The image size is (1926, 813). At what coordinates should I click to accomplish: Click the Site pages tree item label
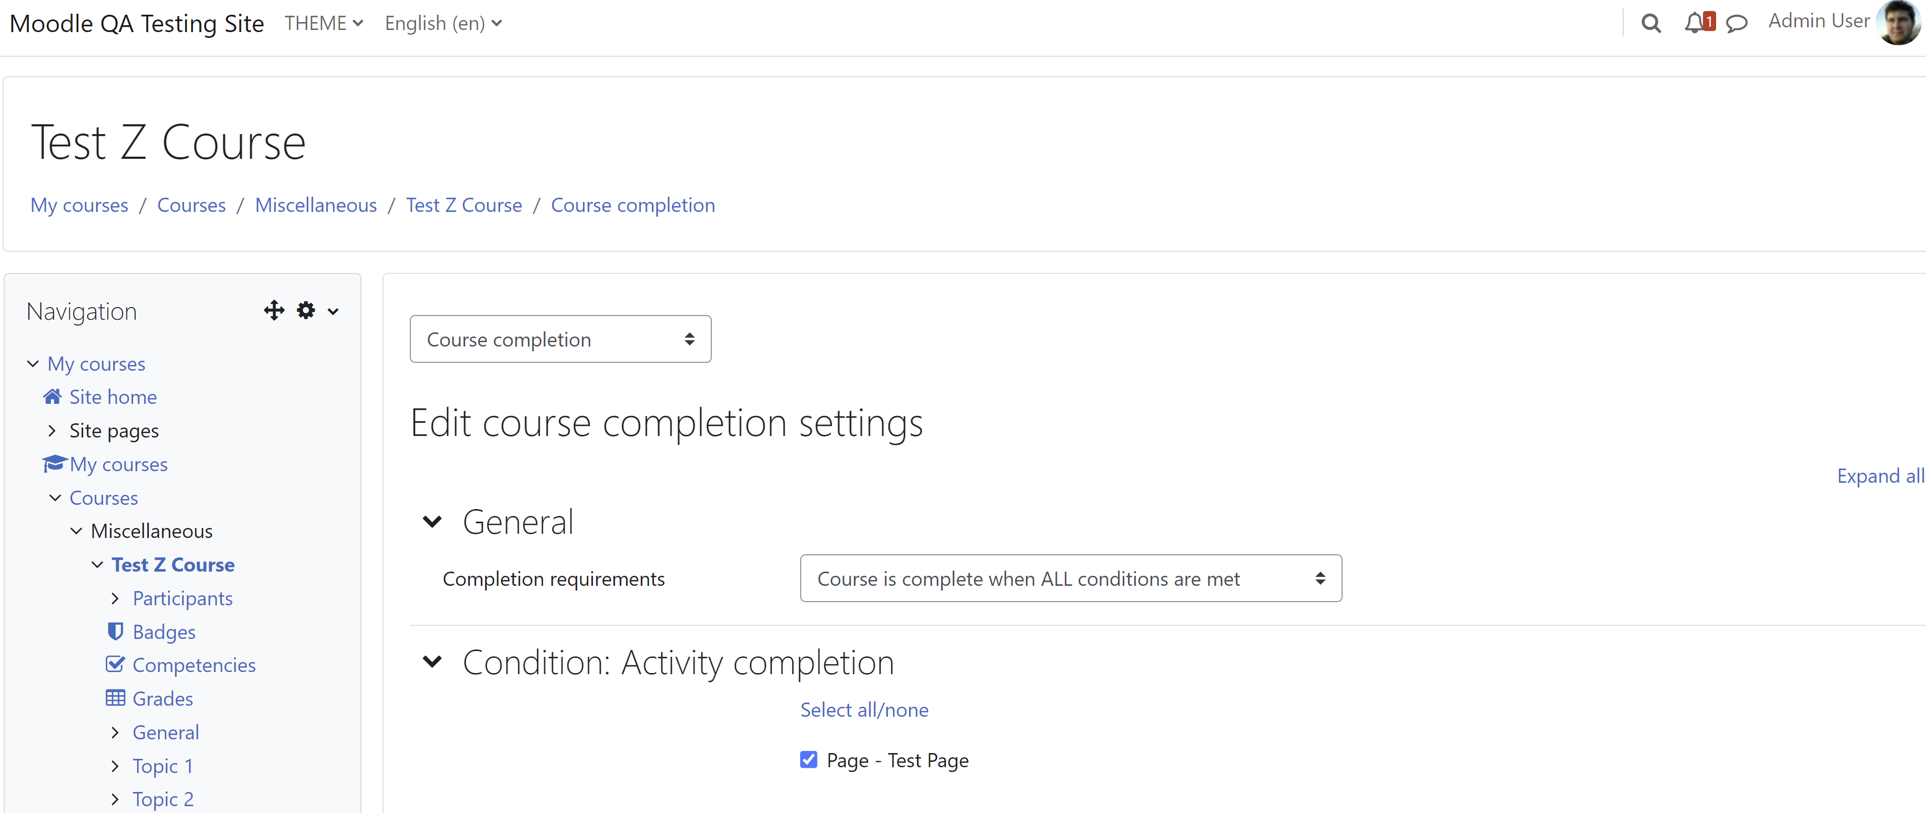tap(114, 431)
